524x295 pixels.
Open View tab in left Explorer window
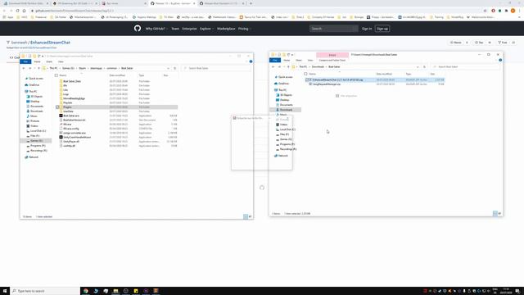61,61
